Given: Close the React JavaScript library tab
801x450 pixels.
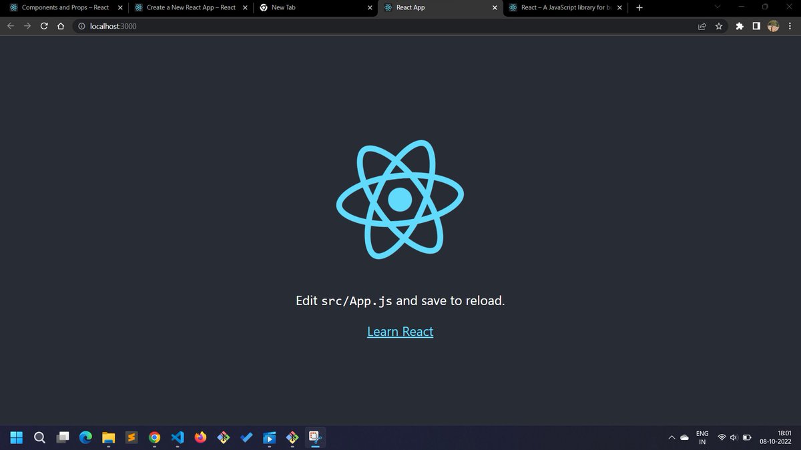Looking at the screenshot, I should [x=619, y=8].
